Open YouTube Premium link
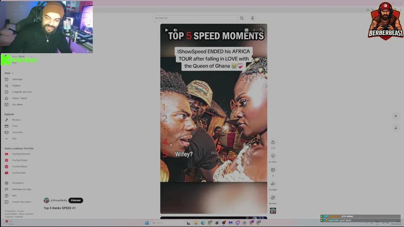 [21, 154]
